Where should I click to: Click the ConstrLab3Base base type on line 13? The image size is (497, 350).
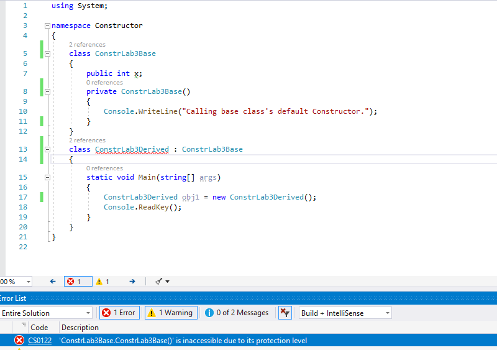212,149
